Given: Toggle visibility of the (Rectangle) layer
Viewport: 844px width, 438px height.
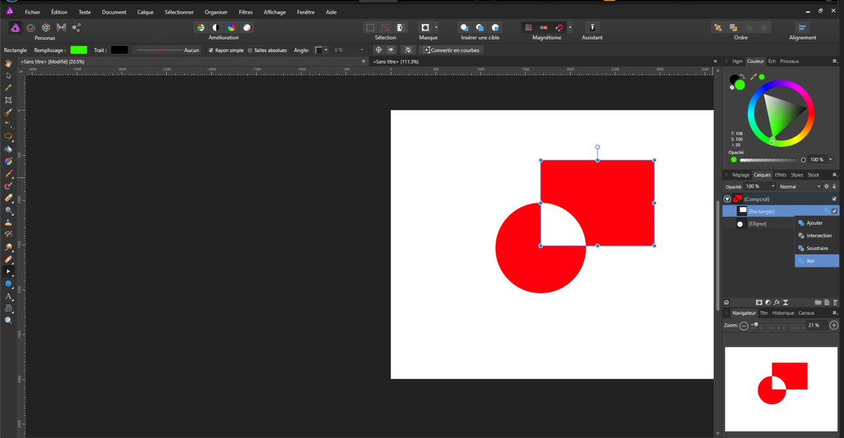Looking at the screenshot, I should [834, 211].
